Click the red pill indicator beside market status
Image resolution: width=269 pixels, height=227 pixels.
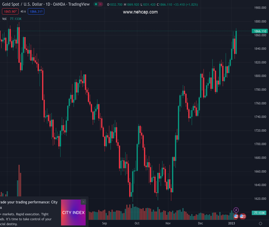tap(101, 5)
